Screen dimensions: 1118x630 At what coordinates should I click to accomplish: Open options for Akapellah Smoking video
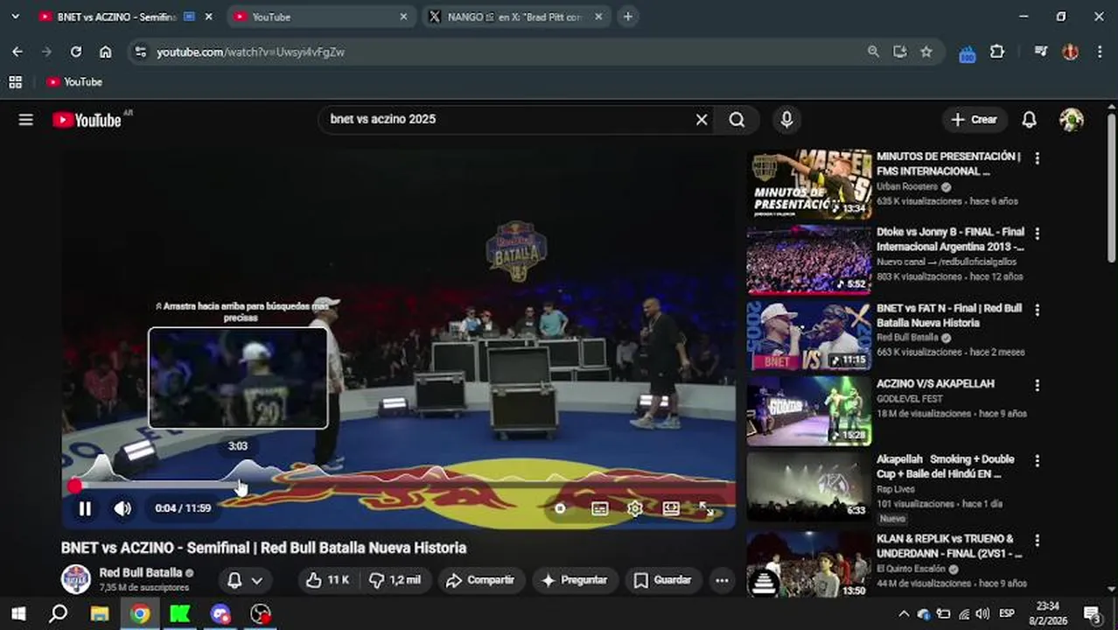(x=1037, y=460)
